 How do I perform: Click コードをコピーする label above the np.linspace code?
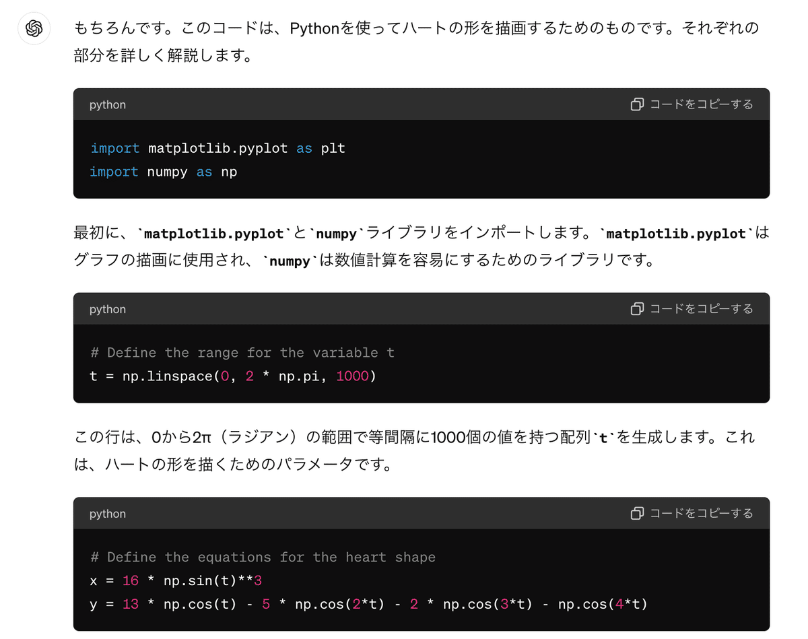(x=701, y=309)
